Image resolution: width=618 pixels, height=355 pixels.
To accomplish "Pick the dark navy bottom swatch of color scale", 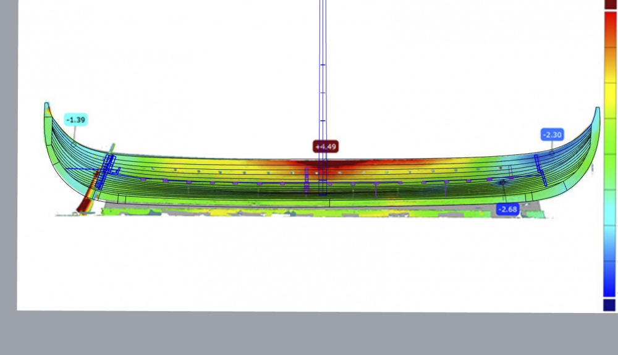I will tap(609, 305).
